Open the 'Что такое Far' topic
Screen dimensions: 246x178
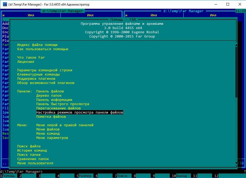click(31, 58)
